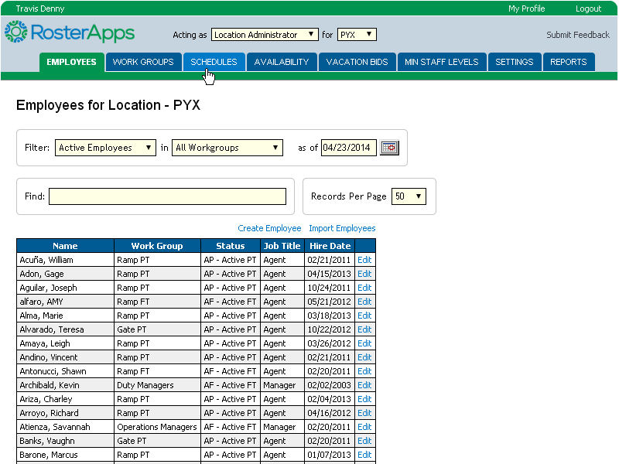Log out using the Logout link
The width and height of the screenshot is (619, 464).
[x=588, y=9]
